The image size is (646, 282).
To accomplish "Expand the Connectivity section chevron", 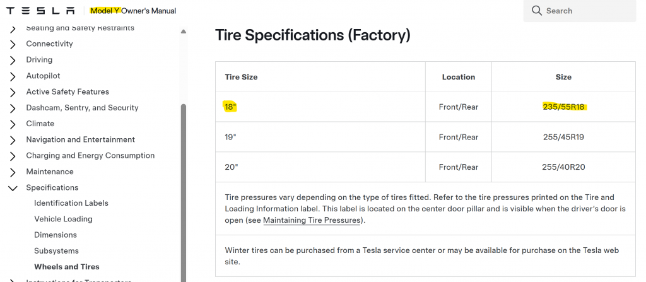I will [x=13, y=44].
